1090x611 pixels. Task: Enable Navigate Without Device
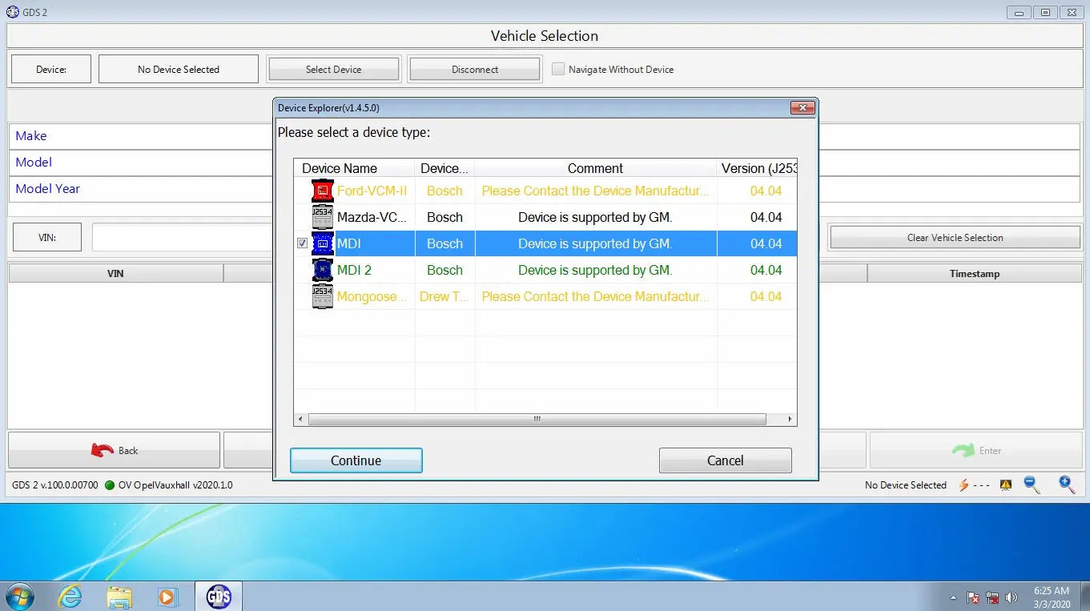pyautogui.click(x=558, y=69)
